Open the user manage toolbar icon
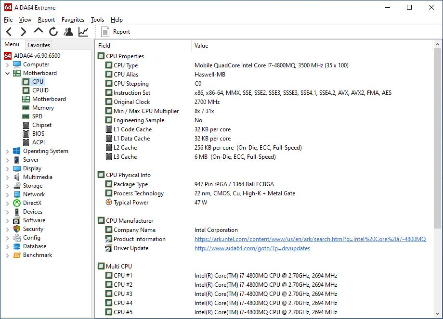 click(x=68, y=32)
